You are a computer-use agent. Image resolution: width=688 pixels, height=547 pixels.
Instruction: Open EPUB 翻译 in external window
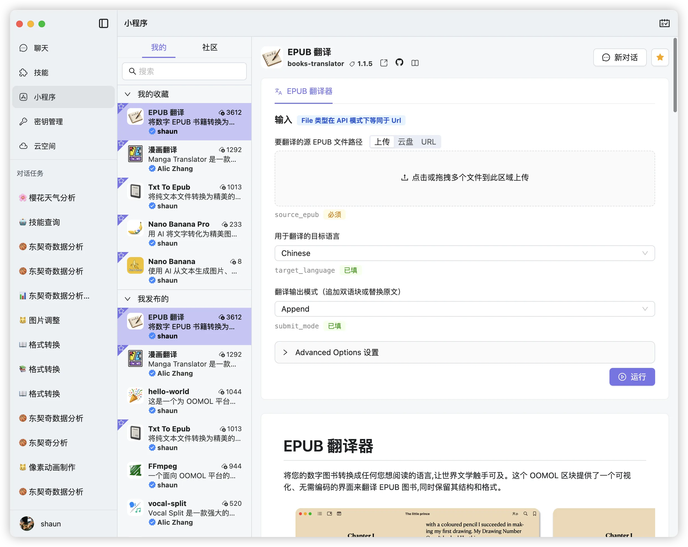point(384,63)
